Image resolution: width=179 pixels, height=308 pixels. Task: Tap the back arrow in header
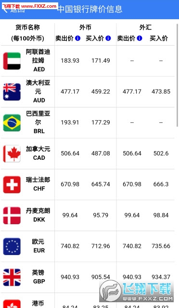pyautogui.click(x=5, y=10)
